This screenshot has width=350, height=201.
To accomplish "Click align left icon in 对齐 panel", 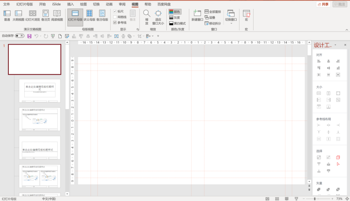I will (x=319, y=61).
